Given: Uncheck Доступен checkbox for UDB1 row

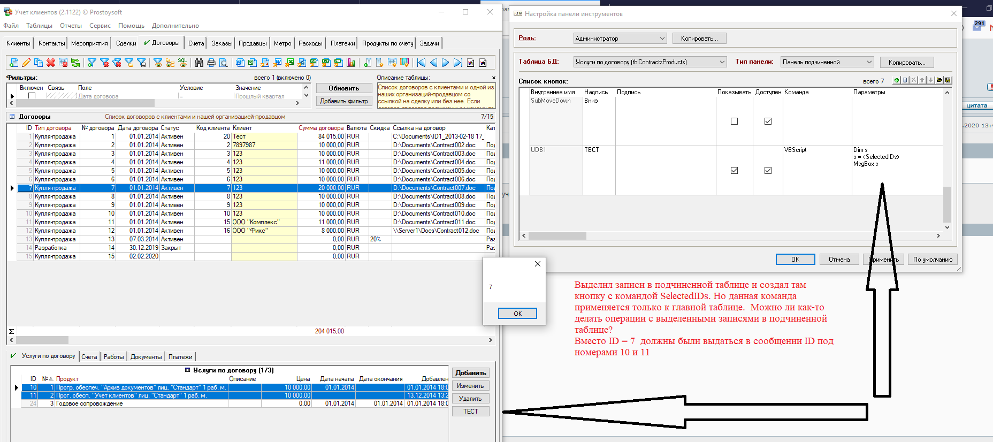Looking at the screenshot, I should point(768,171).
